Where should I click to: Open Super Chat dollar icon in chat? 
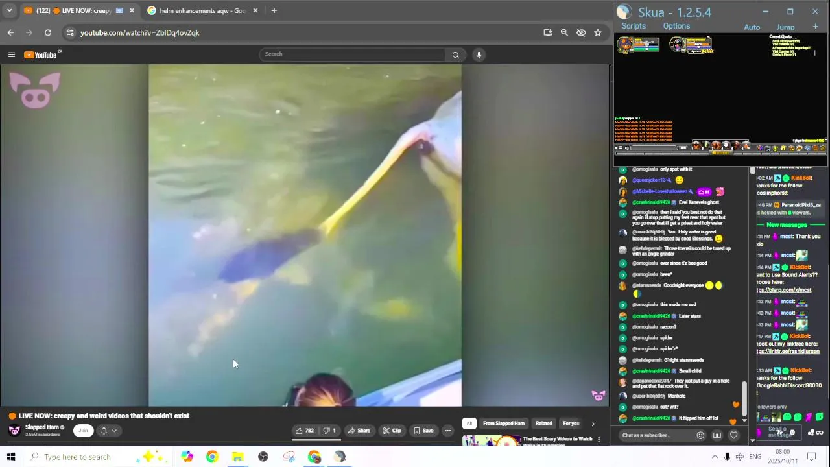[x=717, y=435]
